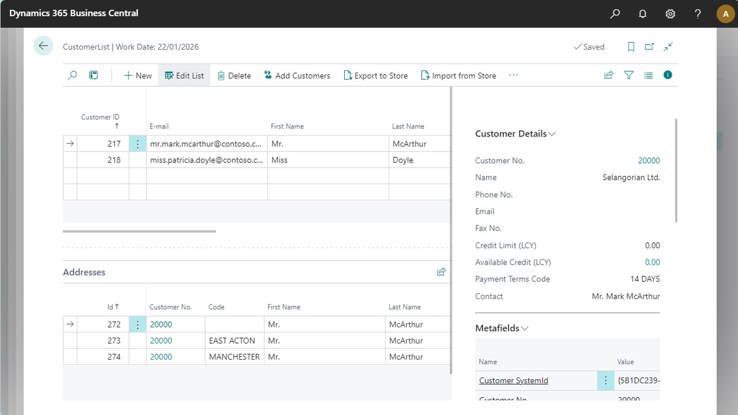Open Available Credit 0,00 link
This screenshot has height=415, width=738.
(x=653, y=262)
